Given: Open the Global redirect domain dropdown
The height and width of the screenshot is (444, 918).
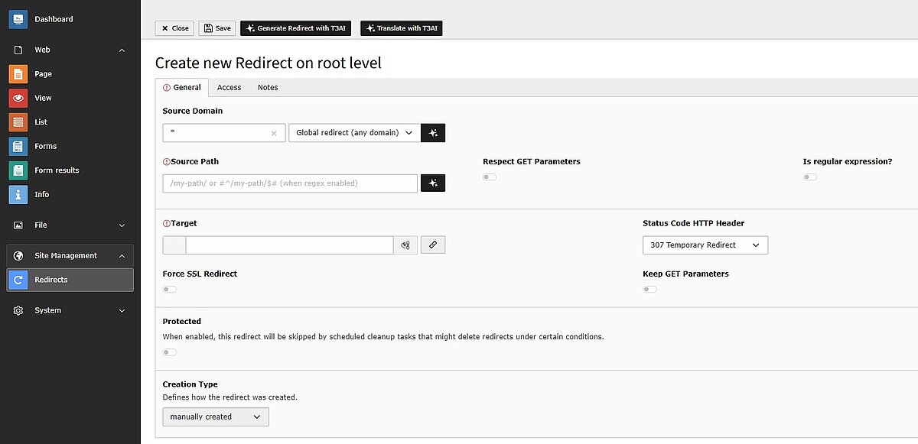Looking at the screenshot, I should click(354, 132).
